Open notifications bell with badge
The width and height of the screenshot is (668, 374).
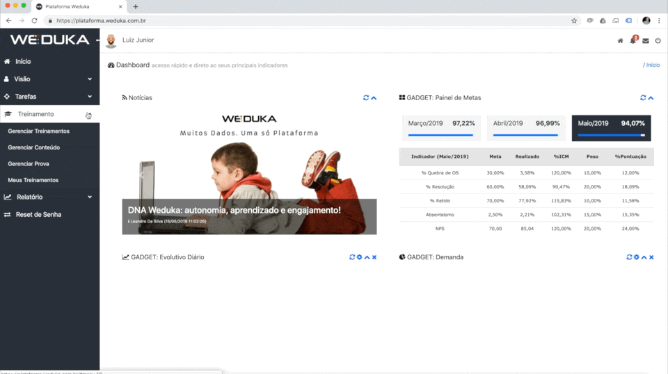[x=633, y=40]
